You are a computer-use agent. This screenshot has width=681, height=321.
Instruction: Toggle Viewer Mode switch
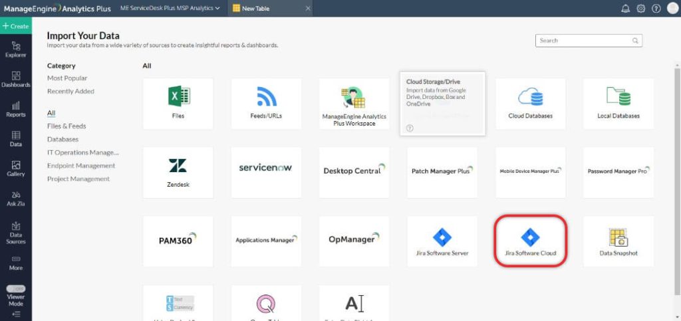coord(16,289)
